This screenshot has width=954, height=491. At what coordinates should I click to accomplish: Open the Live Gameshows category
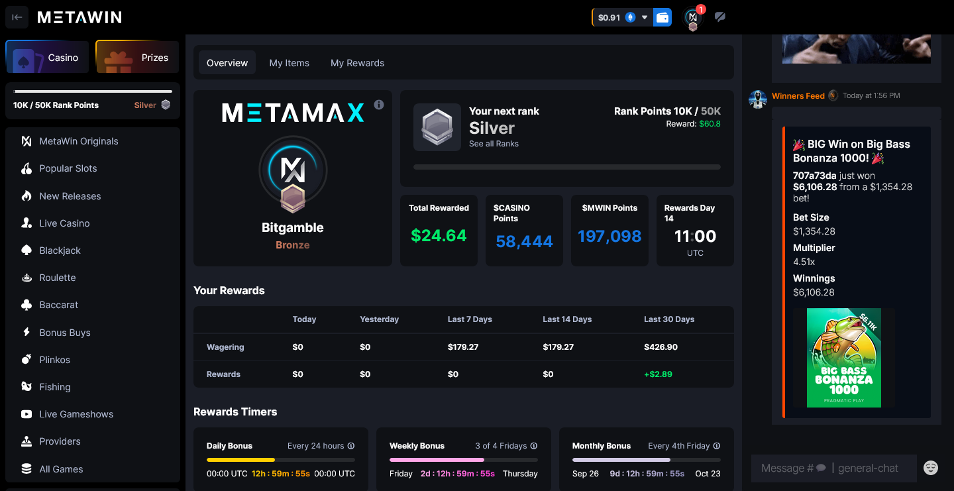[26, 413]
